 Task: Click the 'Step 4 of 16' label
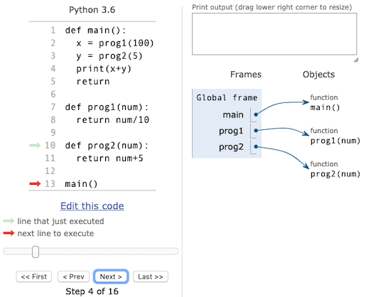click(x=92, y=291)
